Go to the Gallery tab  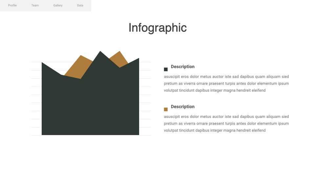[58, 6]
